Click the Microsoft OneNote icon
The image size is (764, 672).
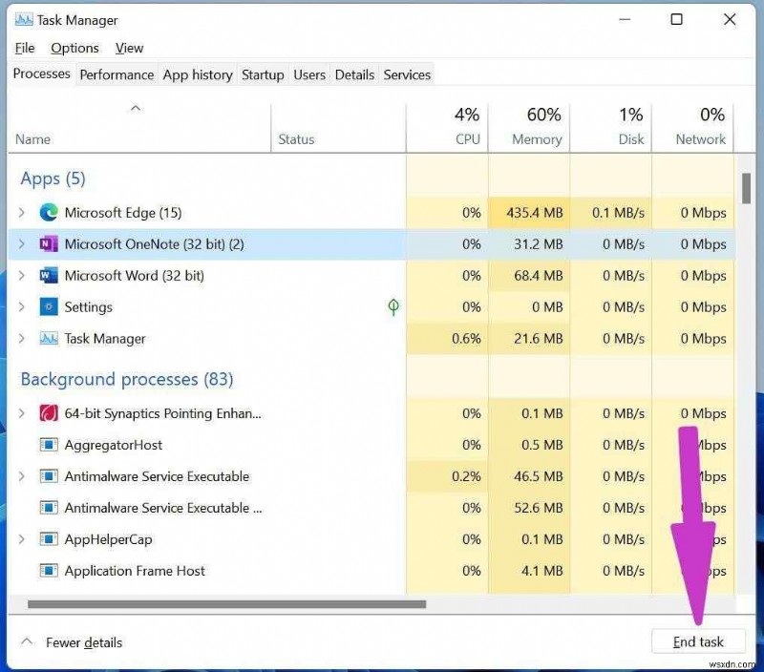click(x=48, y=244)
